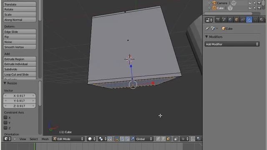Toggle Cube selectability arrow in outliner
The image size is (267, 150).
tap(255, 8)
